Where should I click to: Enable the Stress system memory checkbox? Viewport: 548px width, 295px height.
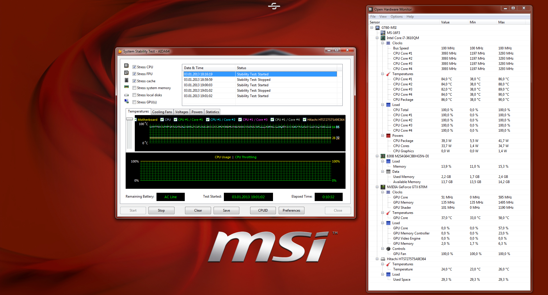[134, 88]
